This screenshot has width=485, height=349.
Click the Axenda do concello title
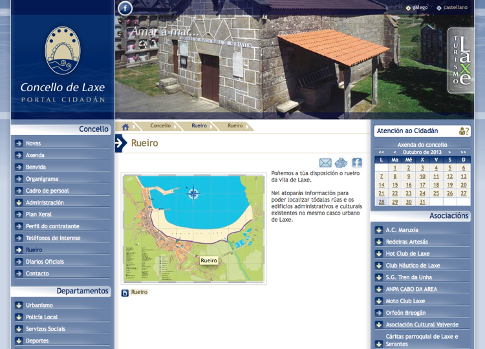422,145
